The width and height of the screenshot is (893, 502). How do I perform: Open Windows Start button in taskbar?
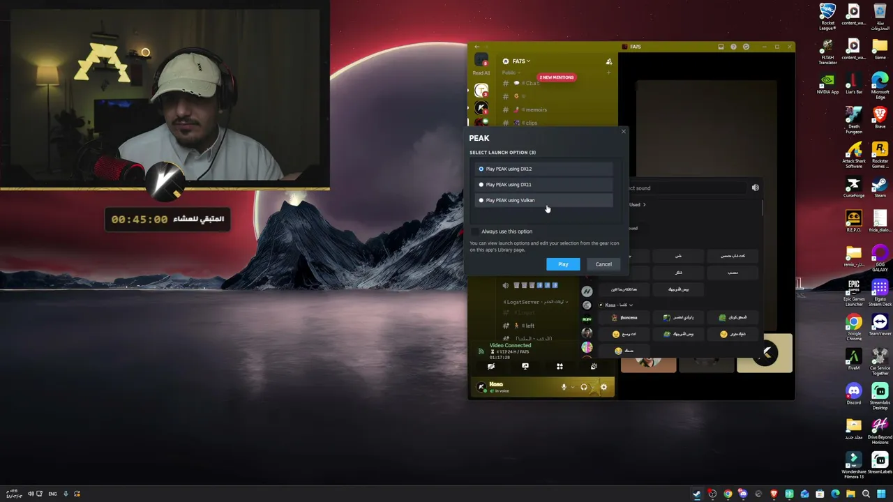(881, 494)
